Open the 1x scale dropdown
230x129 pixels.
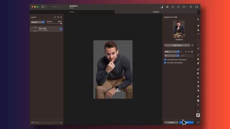point(172,56)
